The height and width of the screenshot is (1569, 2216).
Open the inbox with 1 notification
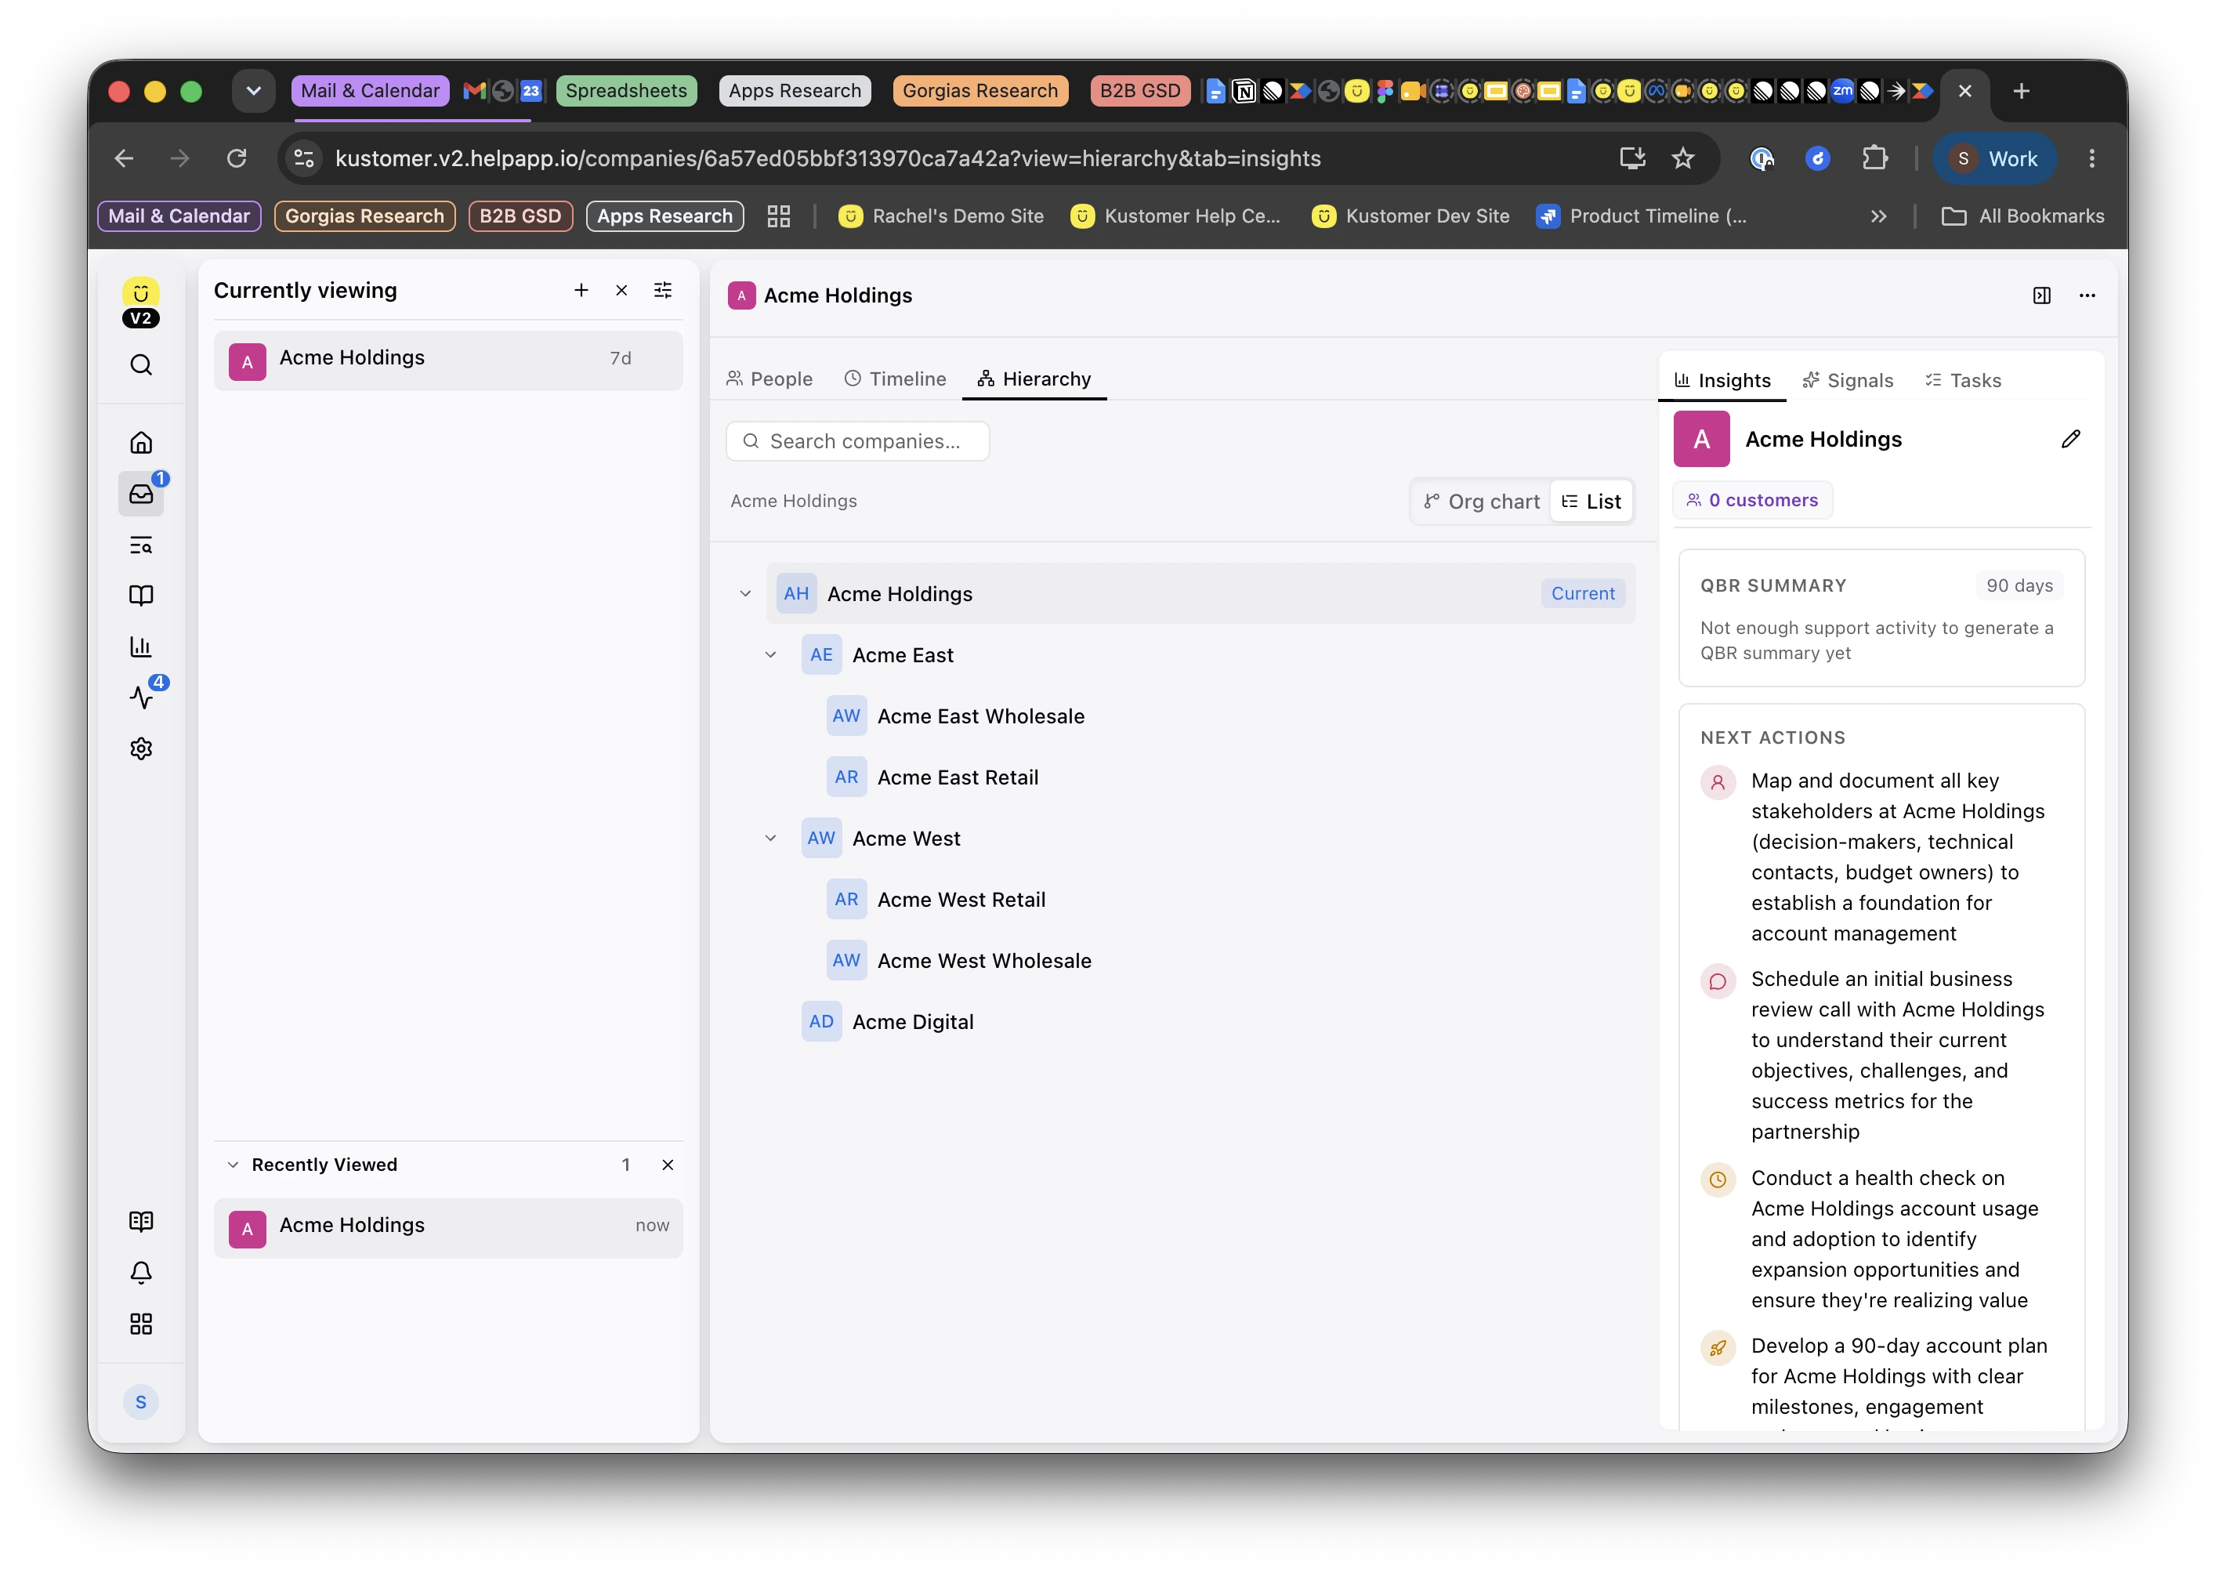pyautogui.click(x=141, y=494)
